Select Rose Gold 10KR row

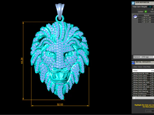pyautogui.click(x=143, y=96)
